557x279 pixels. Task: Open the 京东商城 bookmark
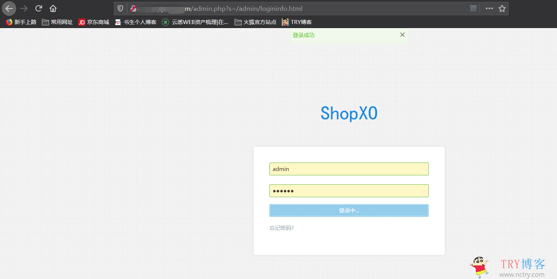point(94,22)
